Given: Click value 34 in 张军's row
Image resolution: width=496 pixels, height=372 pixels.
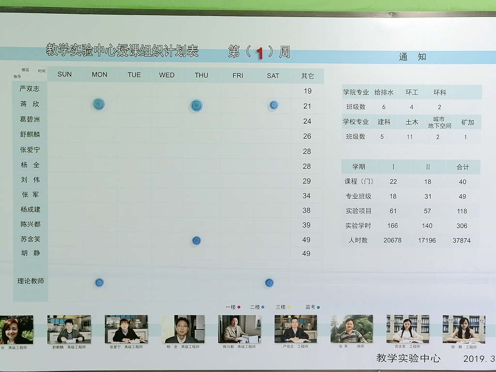Looking at the screenshot, I should click(x=306, y=196).
